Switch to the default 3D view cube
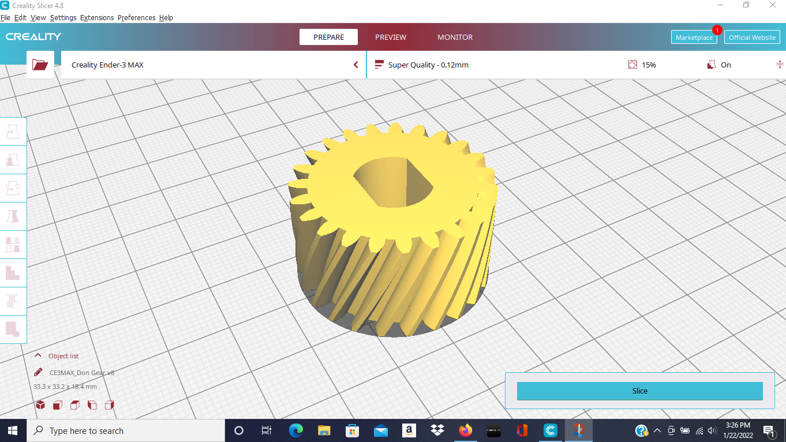Viewport: 786px width, 442px height. click(40, 404)
